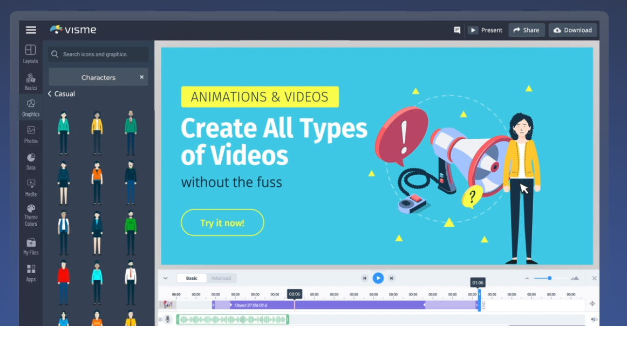Select woman in cyan top character

[x=97, y=283]
